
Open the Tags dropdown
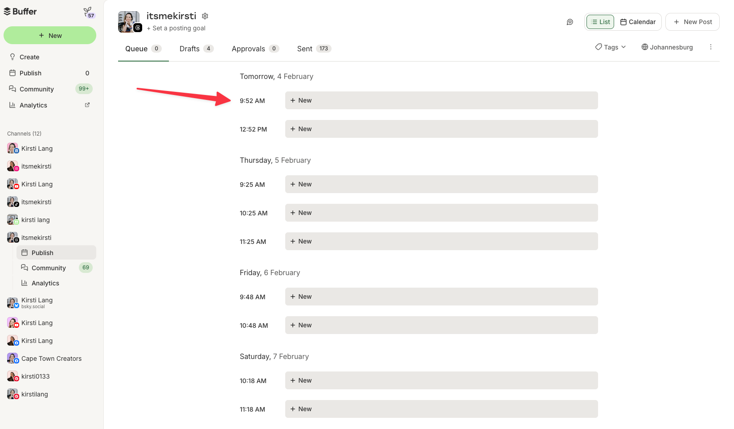(x=610, y=47)
